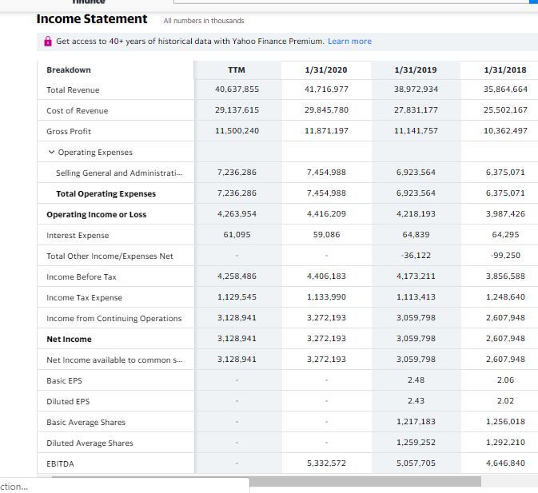
Task: Click TTM Operating Income value 4,263,954
Action: [237, 214]
